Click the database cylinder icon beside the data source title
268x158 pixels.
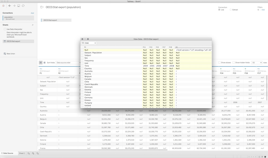(x=41, y=7)
